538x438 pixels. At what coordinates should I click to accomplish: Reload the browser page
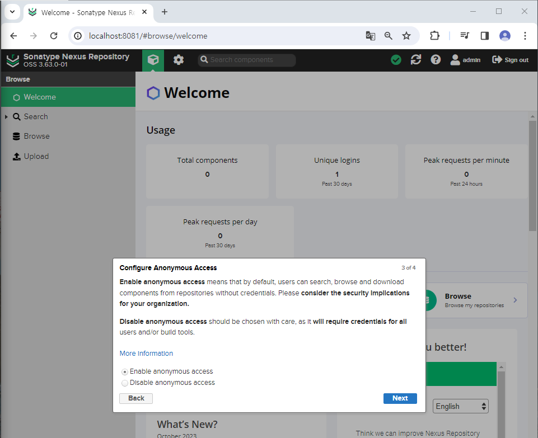pyautogui.click(x=54, y=36)
